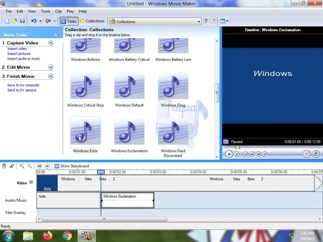The height and width of the screenshot is (242, 323).
Task: Undo the last action
Action: pyautogui.click(x=34, y=21)
